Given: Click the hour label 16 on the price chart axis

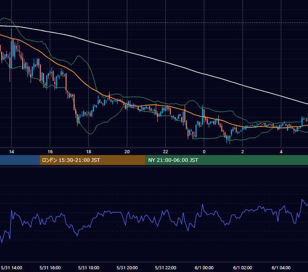Looking at the screenshot, I should click(x=50, y=151).
